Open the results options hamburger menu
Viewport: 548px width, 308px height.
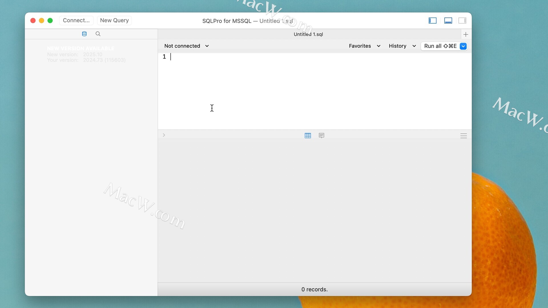click(x=464, y=136)
